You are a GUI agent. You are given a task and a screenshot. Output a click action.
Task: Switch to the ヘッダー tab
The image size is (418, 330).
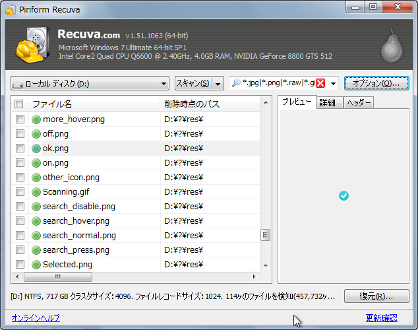359,103
